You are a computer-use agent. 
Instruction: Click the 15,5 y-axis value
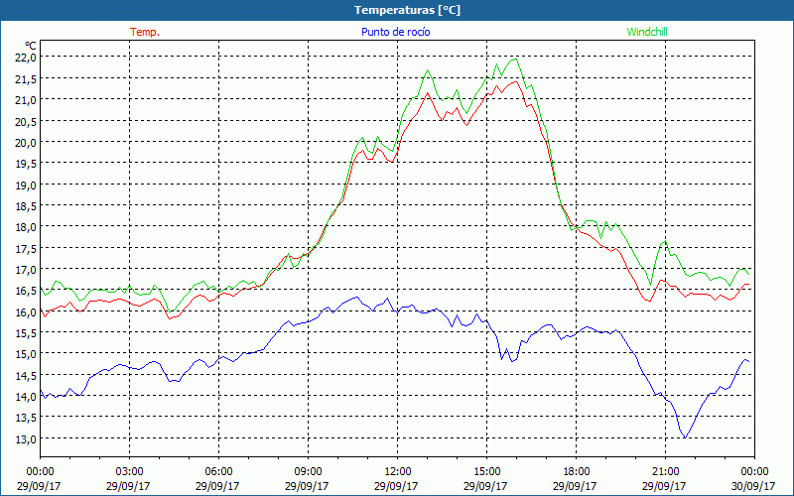(x=27, y=333)
